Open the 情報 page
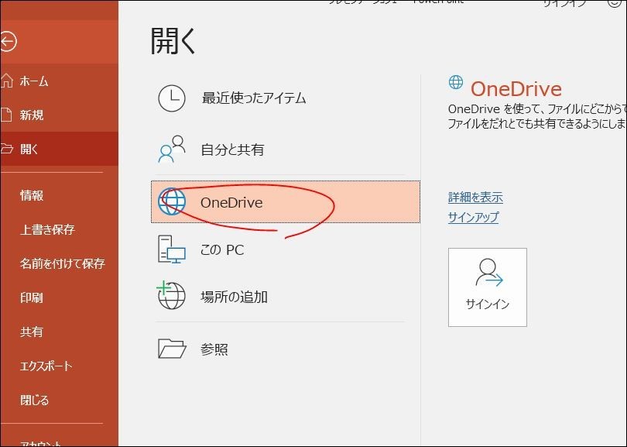The image size is (627, 447). (59, 195)
